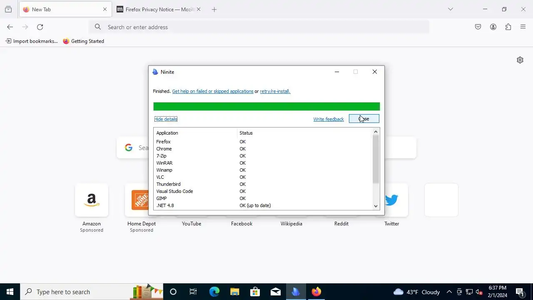The width and height of the screenshot is (533, 300).
Task: Open Microsoft Store from the taskbar
Action: pos(255,292)
